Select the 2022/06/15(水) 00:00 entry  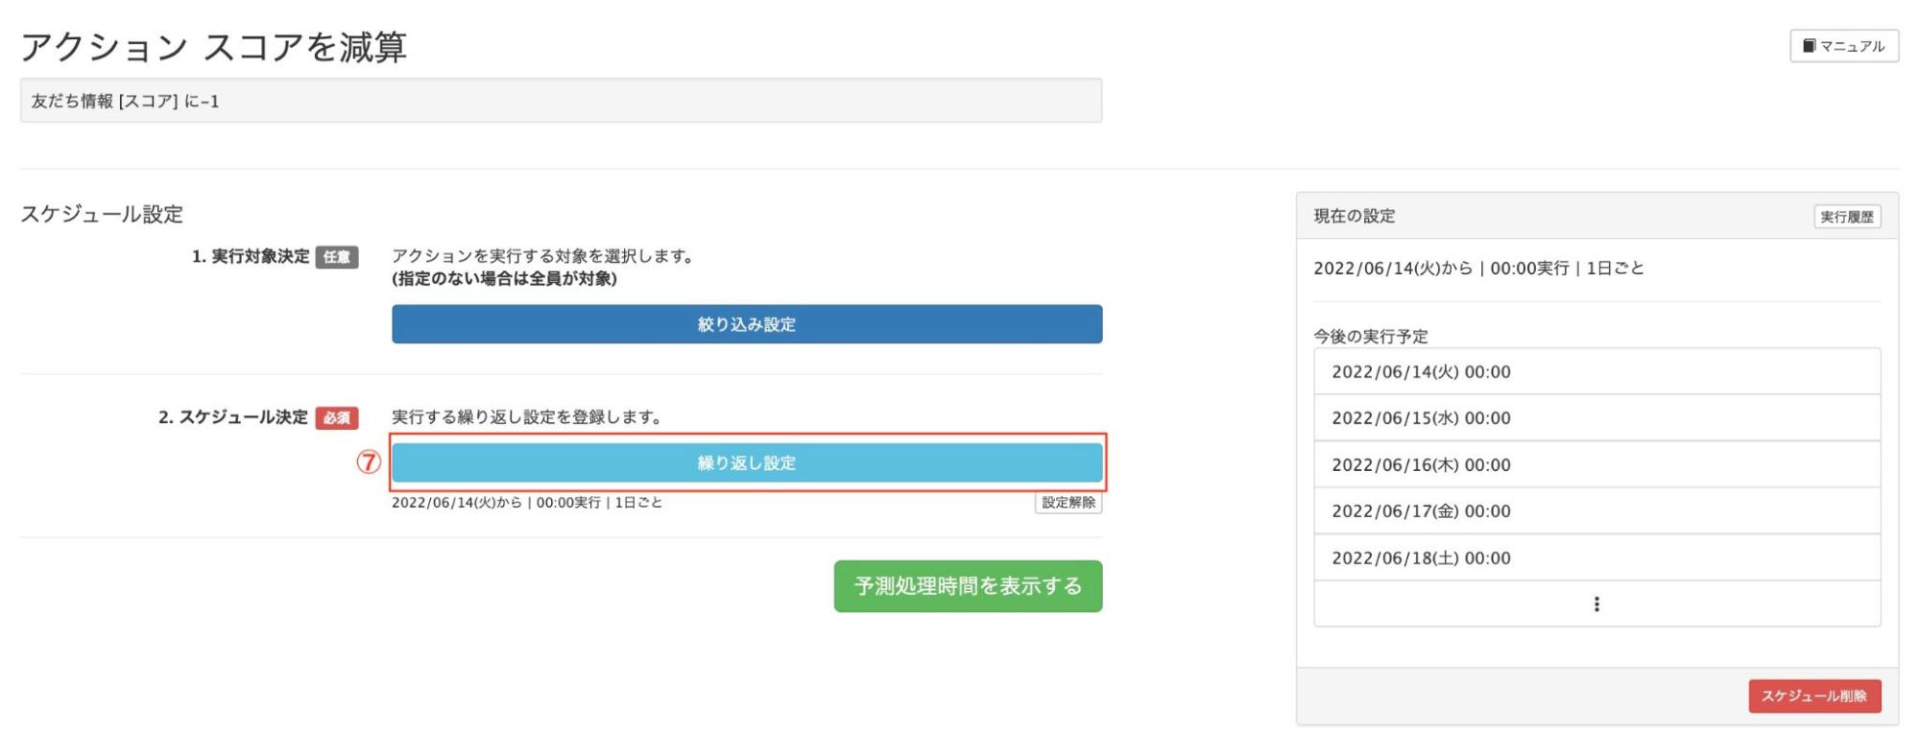tap(1595, 418)
